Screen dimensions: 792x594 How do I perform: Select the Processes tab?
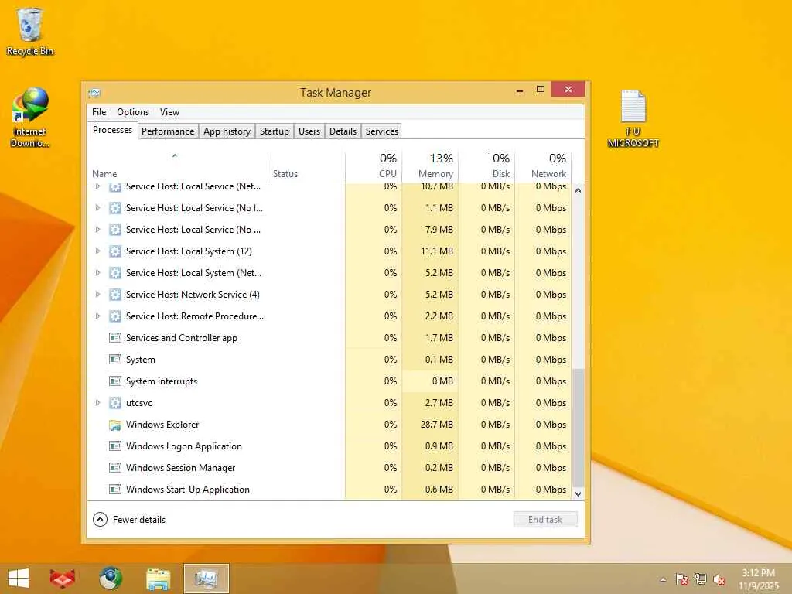pyautogui.click(x=112, y=130)
